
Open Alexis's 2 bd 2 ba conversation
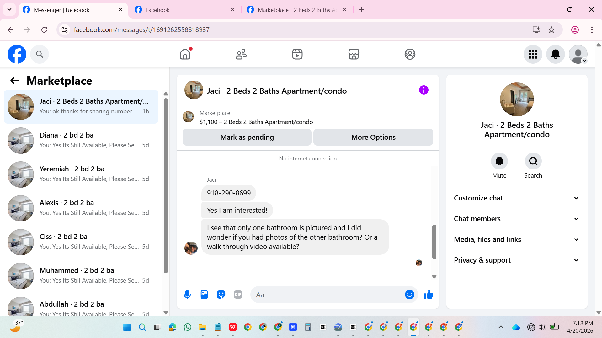pyautogui.click(x=81, y=208)
